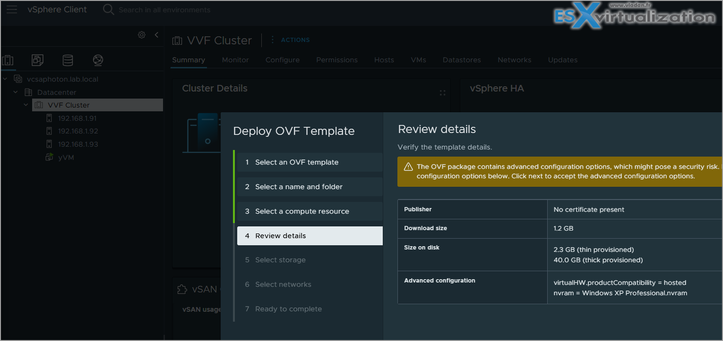Switch to the Networks tab

pyautogui.click(x=515, y=60)
